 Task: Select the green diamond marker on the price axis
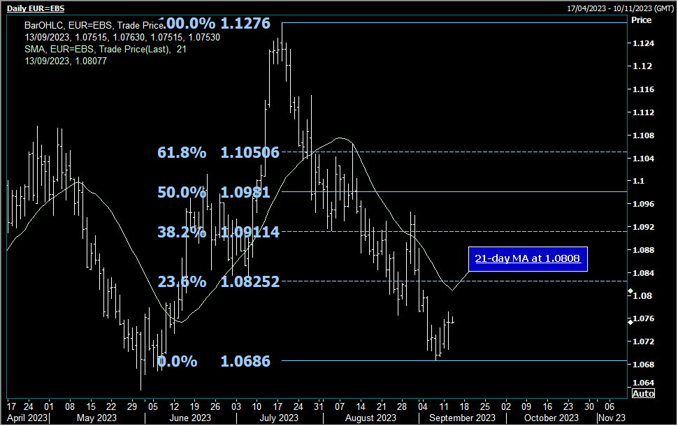(x=631, y=291)
